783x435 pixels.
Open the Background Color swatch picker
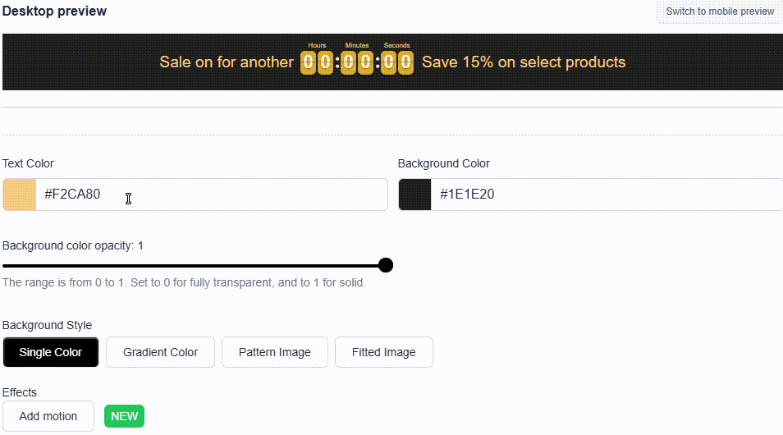pyautogui.click(x=414, y=195)
